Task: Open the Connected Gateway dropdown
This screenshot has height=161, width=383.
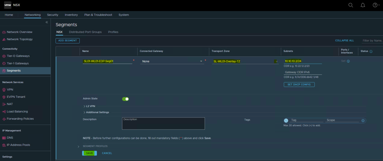Action: click(172, 61)
